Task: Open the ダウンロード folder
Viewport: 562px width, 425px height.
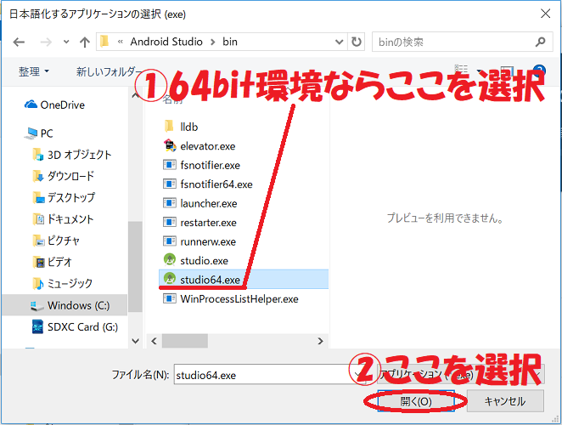Action: pyautogui.click(x=63, y=176)
